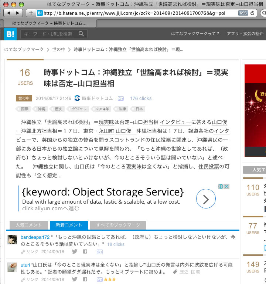Select the 沖縄 tag
The height and width of the screenshot is (284, 266).
(x=40, y=109)
